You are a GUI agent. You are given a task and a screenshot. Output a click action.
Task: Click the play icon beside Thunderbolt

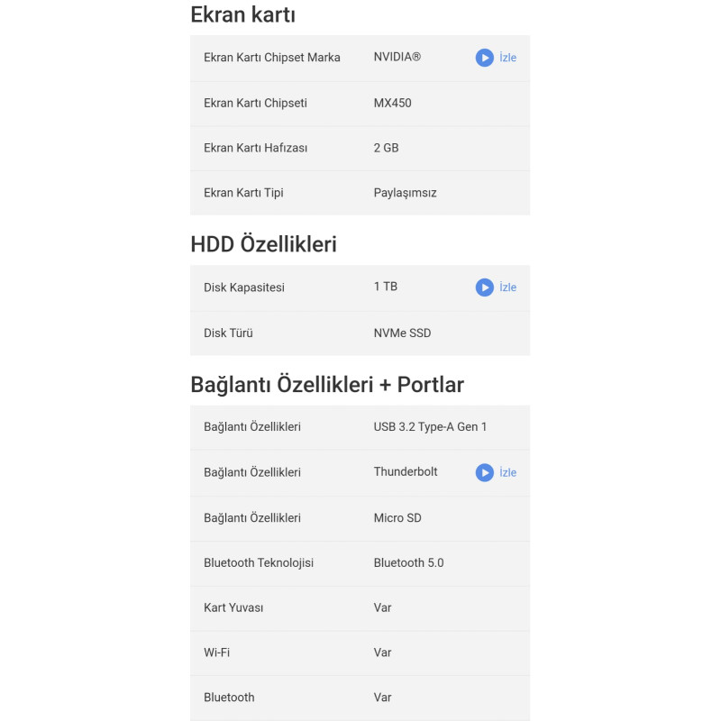pos(484,472)
